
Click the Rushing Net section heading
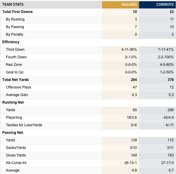coord(13,102)
